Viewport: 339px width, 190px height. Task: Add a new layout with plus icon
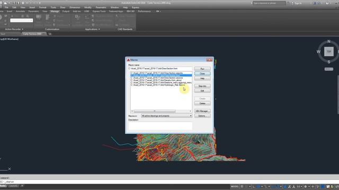pos(22,186)
